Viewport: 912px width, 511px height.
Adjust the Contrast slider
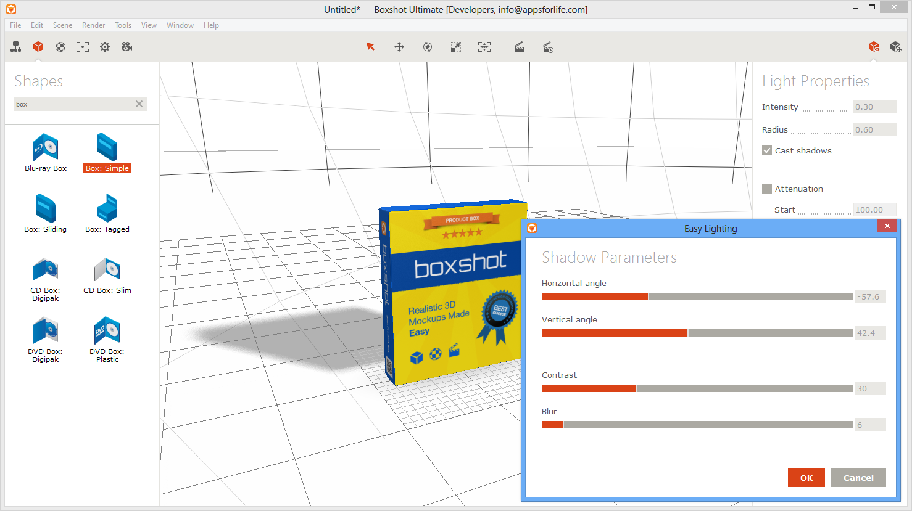[697, 388]
